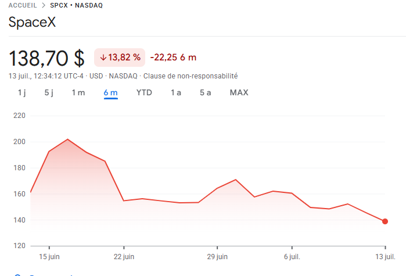Screen dimensions: 406x276
Task: Switch to the 5 a range tab
Action: [x=206, y=92]
